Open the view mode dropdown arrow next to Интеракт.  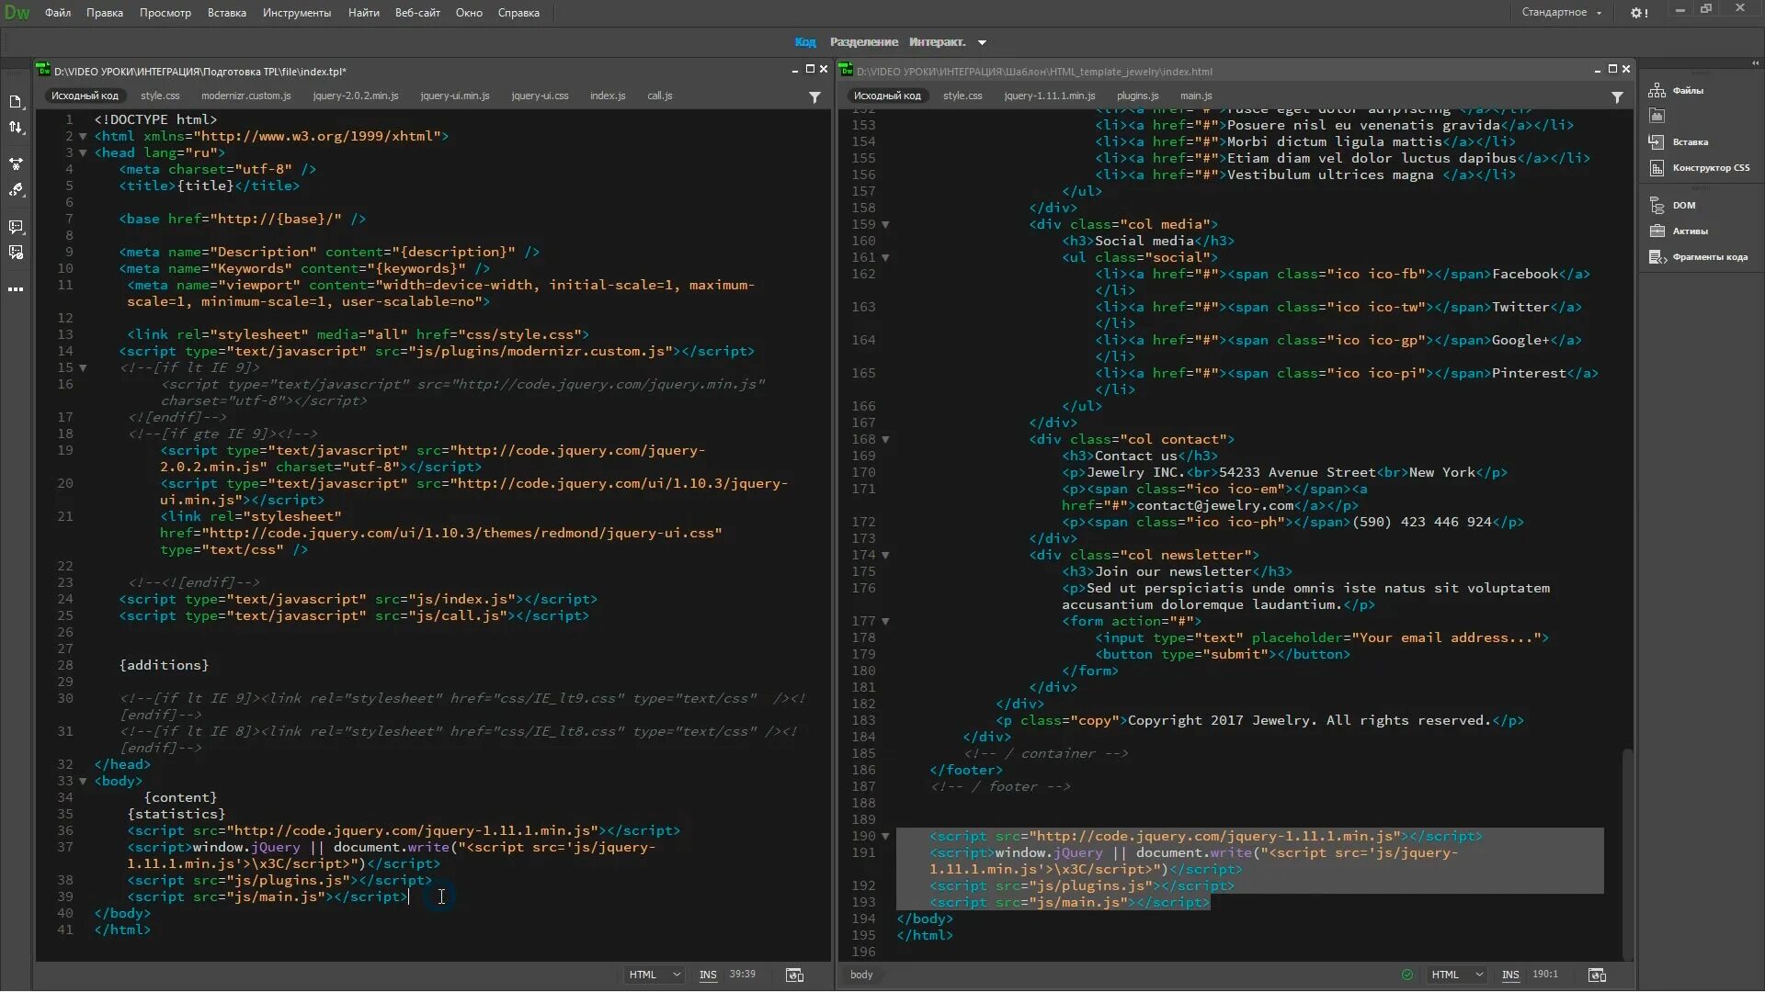coord(982,42)
